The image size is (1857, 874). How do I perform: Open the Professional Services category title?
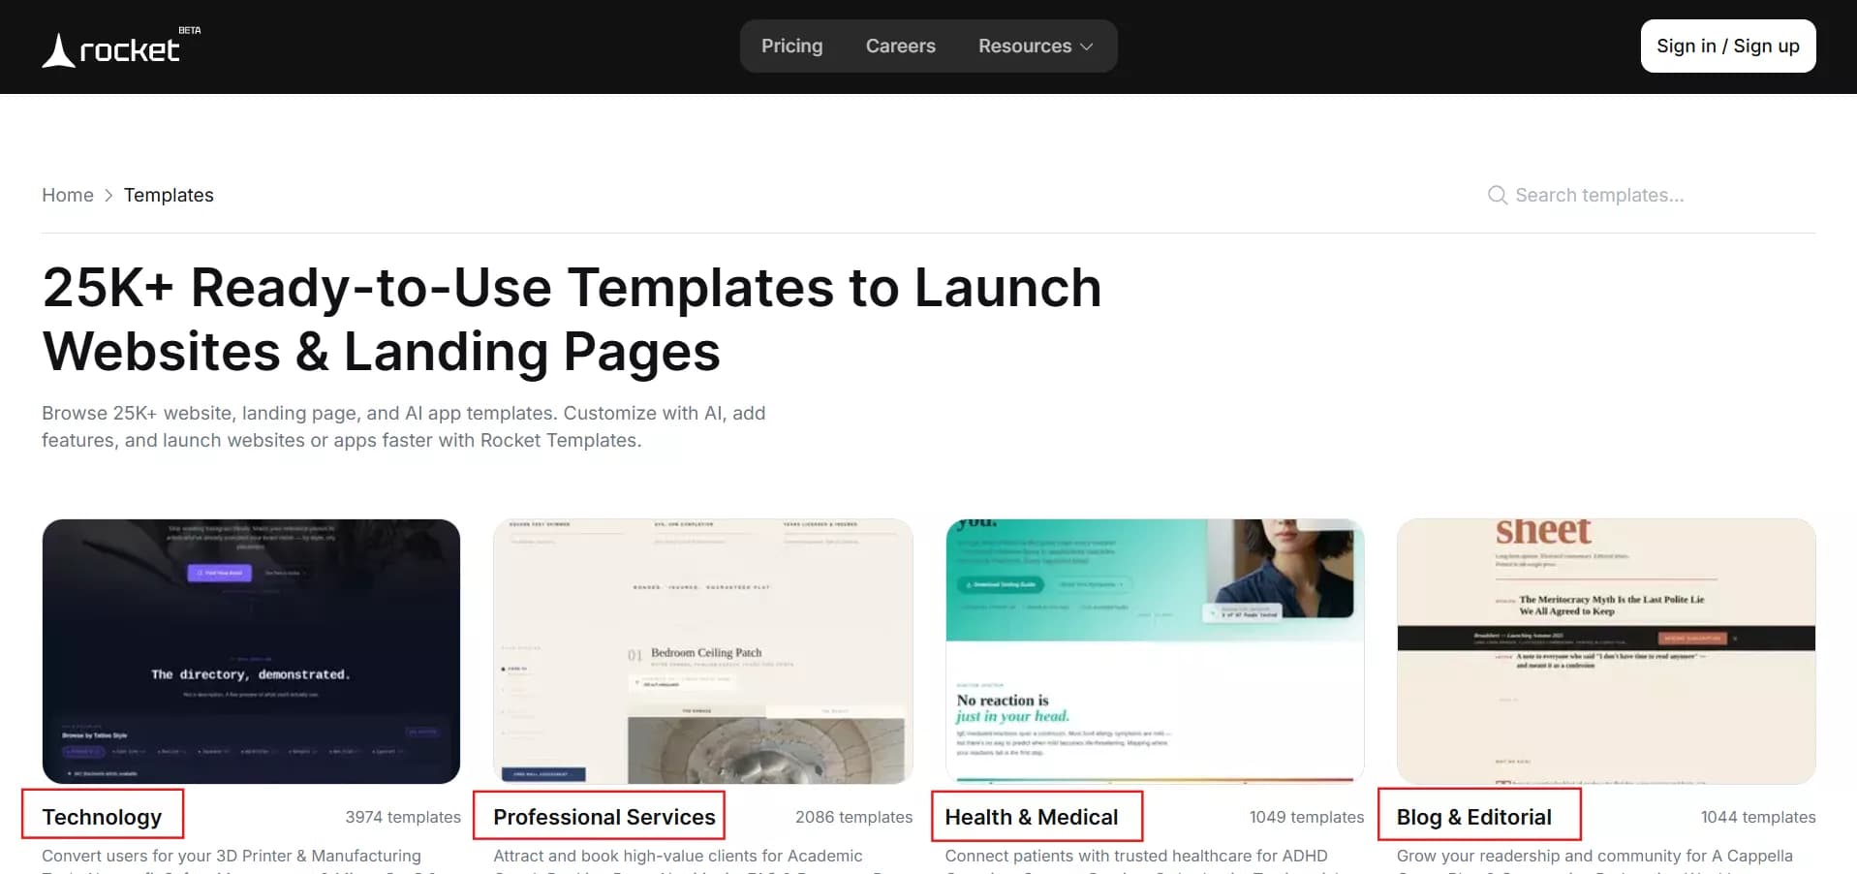[x=604, y=817]
